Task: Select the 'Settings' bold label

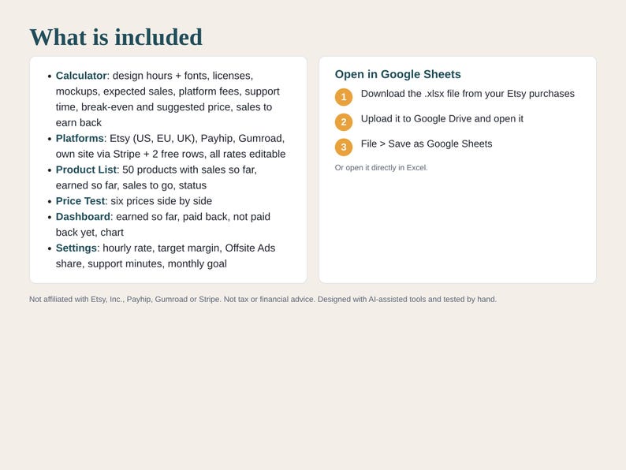Action: 76,248
